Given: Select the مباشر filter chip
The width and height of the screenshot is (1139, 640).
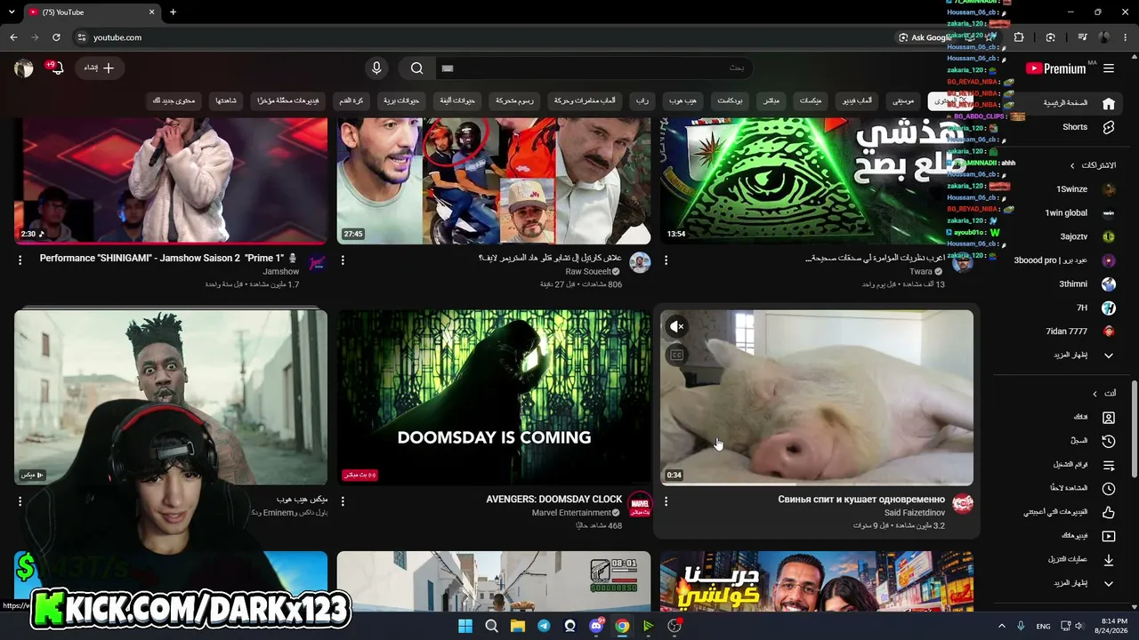Looking at the screenshot, I should click(x=771, y=100).
